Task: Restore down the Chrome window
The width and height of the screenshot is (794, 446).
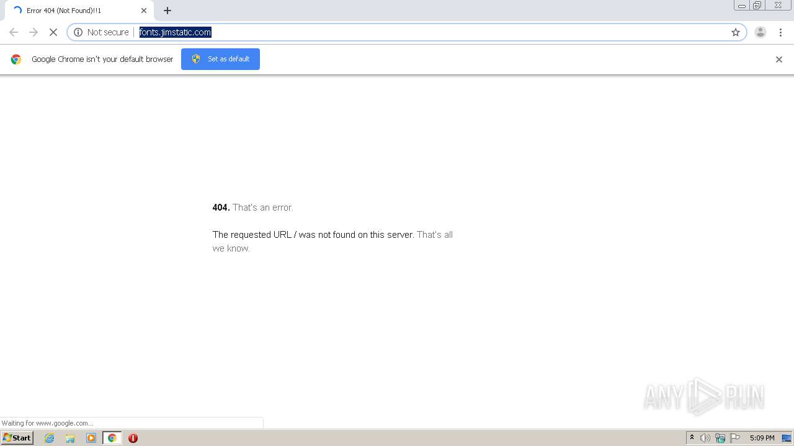Action: [757, 6]
